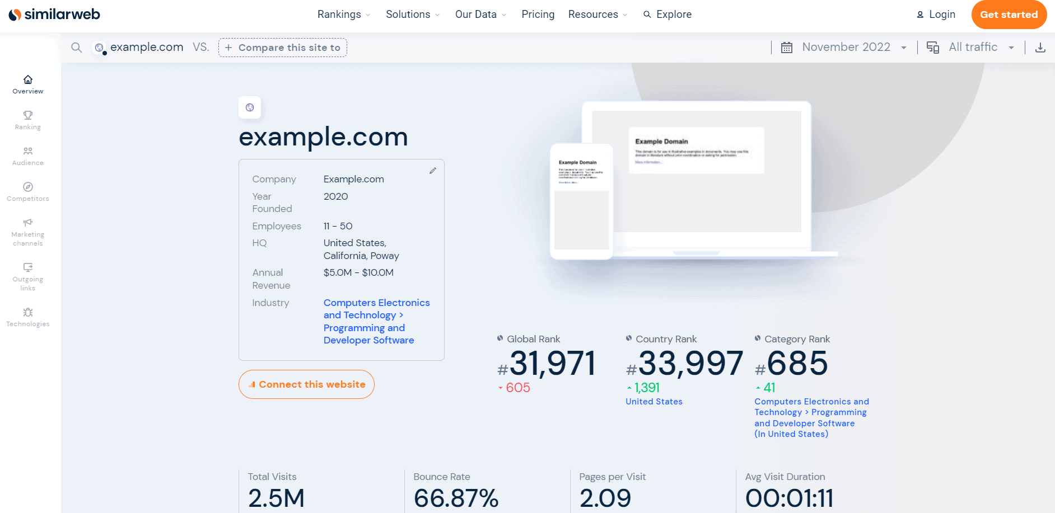Click the download report icon

click(x=1040, y=48)
